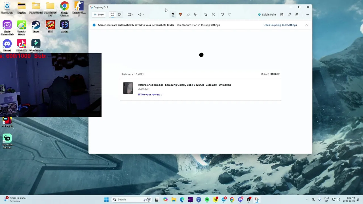This screenshot has width=363, height=204.
Task: Undo the last edit
Action: (222, 14)
